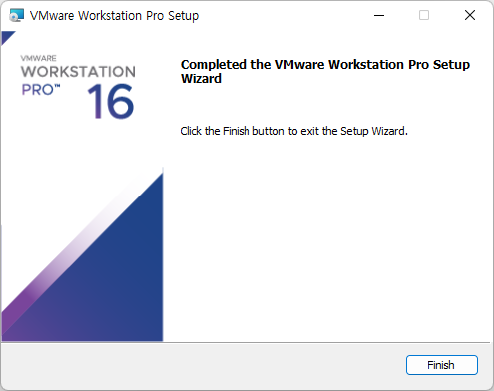The height and width of the screenshot is (391, 494).
Task: Close the Setup Wizard with X
Action: tap(470, 15)
